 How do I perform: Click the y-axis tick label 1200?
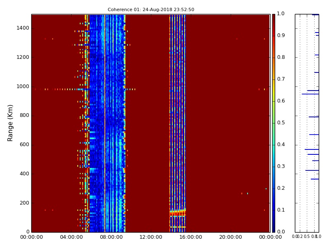(23, 57)
